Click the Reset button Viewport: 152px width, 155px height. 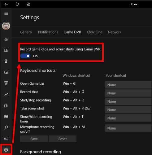click(63, 139)
